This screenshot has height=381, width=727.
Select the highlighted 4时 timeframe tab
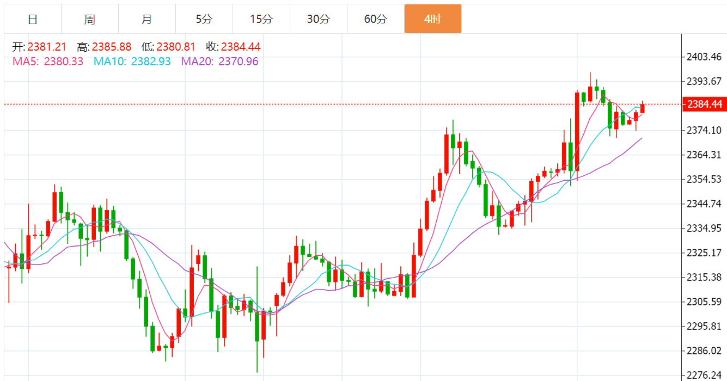433,19
